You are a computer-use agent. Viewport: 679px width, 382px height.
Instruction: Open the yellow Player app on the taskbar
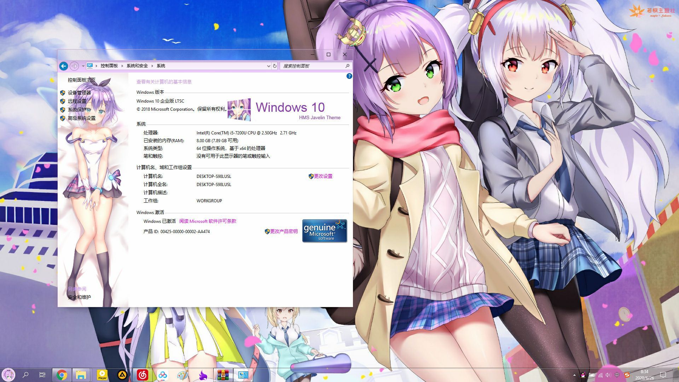point(102,375)
